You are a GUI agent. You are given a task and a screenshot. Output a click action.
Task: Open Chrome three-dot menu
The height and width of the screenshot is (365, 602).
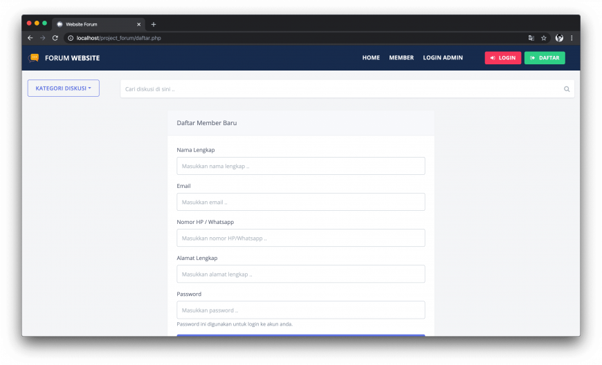tap(572, 38)
